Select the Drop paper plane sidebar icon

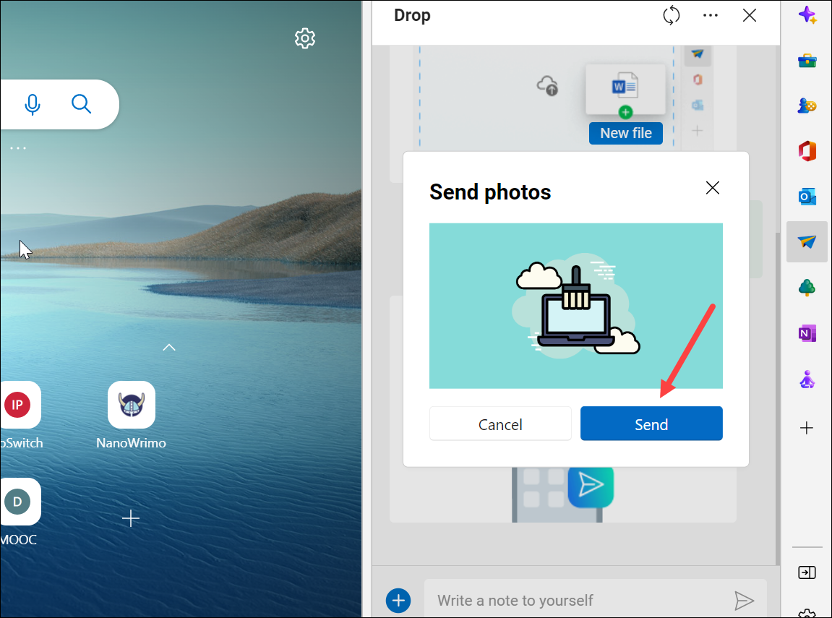tap(807, 241)
